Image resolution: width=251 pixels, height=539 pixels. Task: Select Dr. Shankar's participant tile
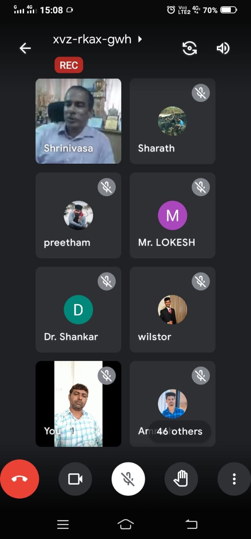coord(78,310)
